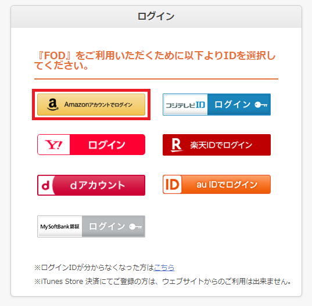Screen dimensions: 312x306
Task: Click the gray My SoftBank ログイン button
Action: [x=91, y=226]
